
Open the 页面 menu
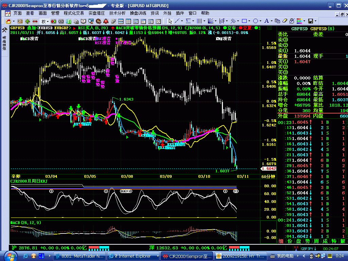[18, 13]
